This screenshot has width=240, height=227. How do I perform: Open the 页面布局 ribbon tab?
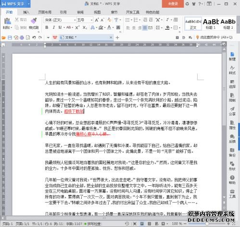click(45, 12)
